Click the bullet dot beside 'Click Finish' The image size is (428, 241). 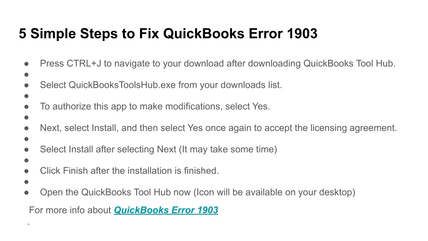coord(26,171)
